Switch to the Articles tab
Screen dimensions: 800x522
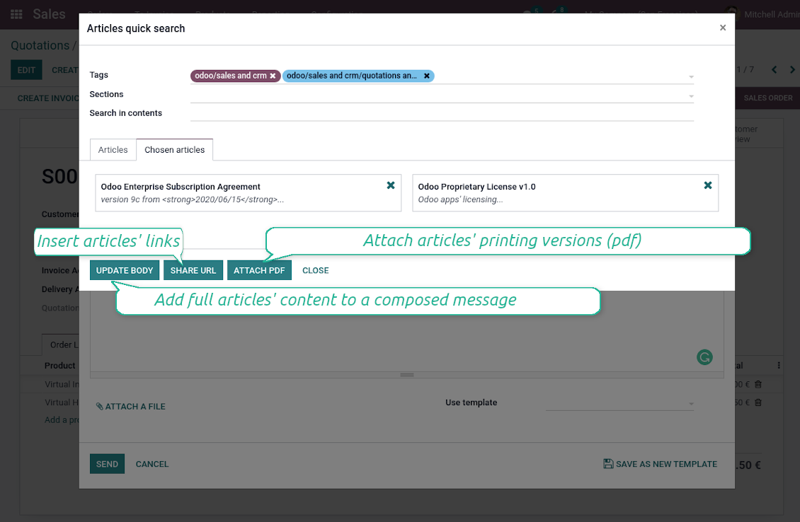point(113,150)
